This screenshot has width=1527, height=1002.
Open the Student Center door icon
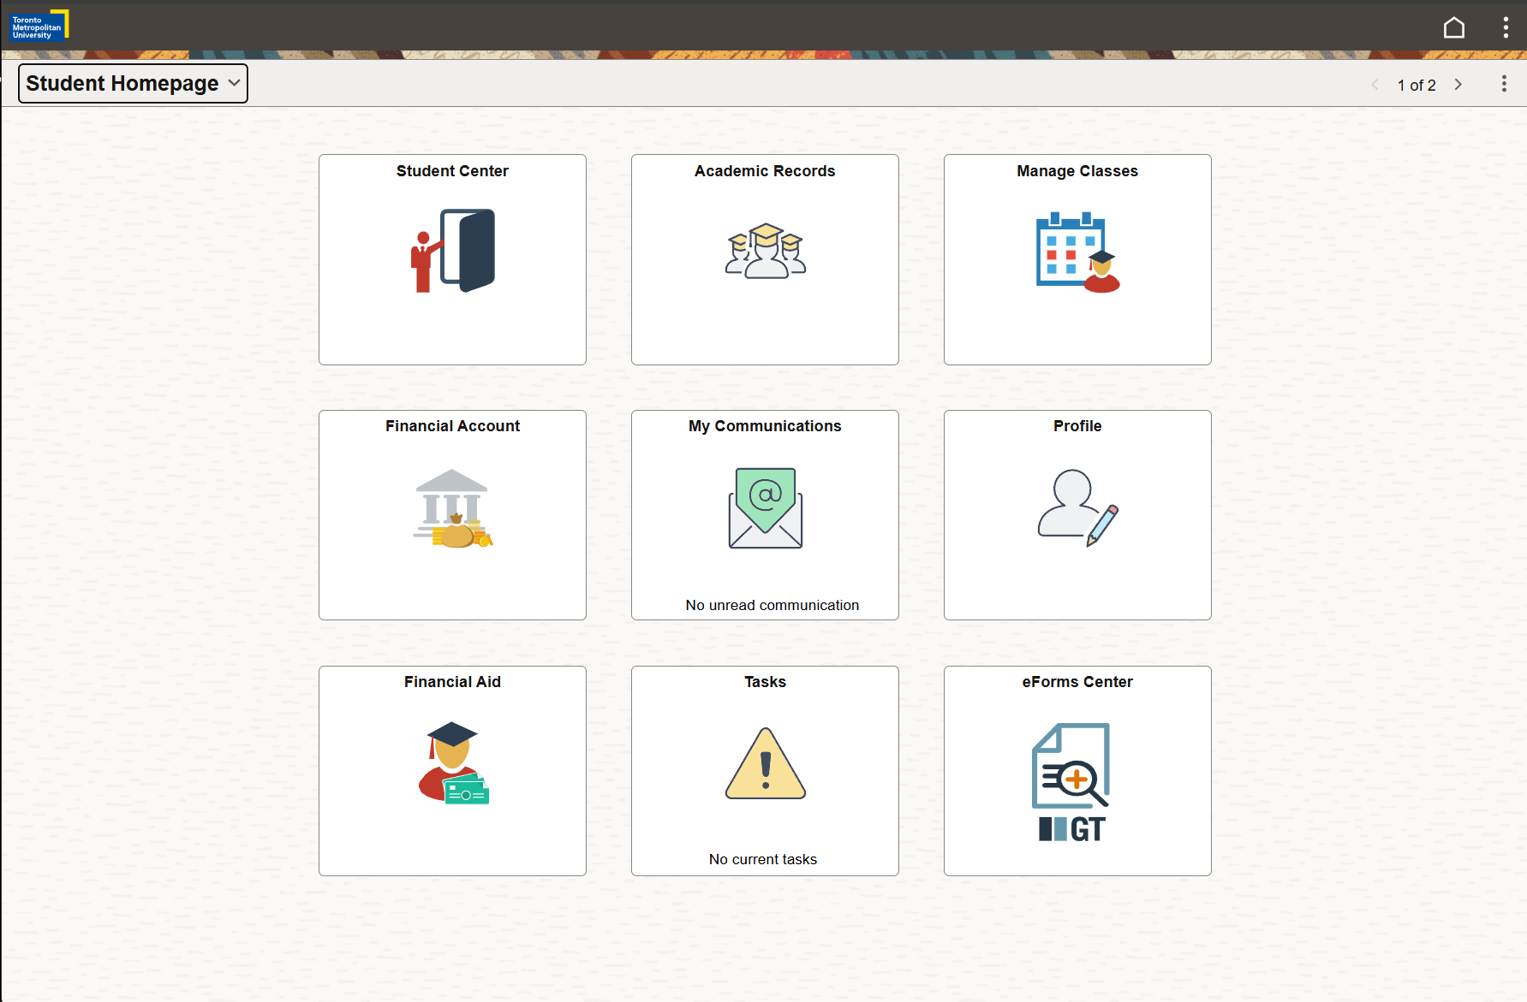[452, 251]
